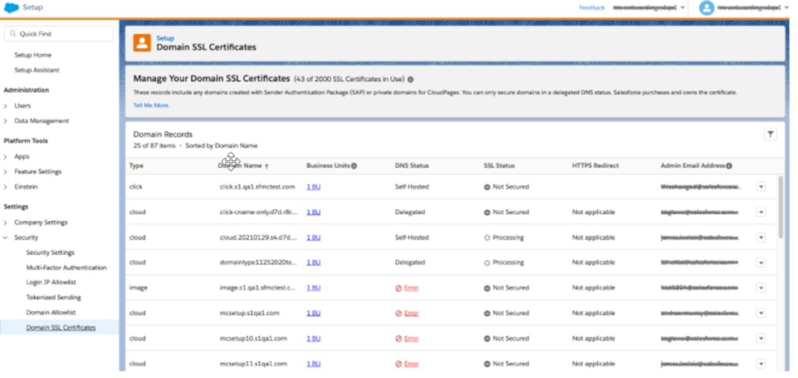The image size is (798, 378).
Task: Click the DNS error icon for mcsetup10.s1qa1.com row
Action: pos(398,339)
